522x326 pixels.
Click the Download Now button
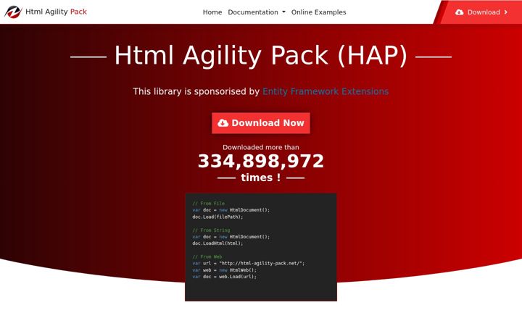[261, 123]
